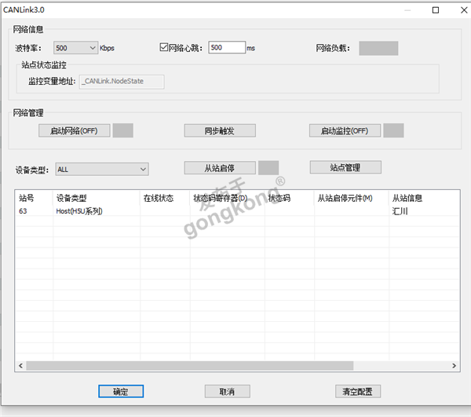Click the 清空配置 clear configuration button
This screenshot has height=417, width=471.
tap(357, 391)
